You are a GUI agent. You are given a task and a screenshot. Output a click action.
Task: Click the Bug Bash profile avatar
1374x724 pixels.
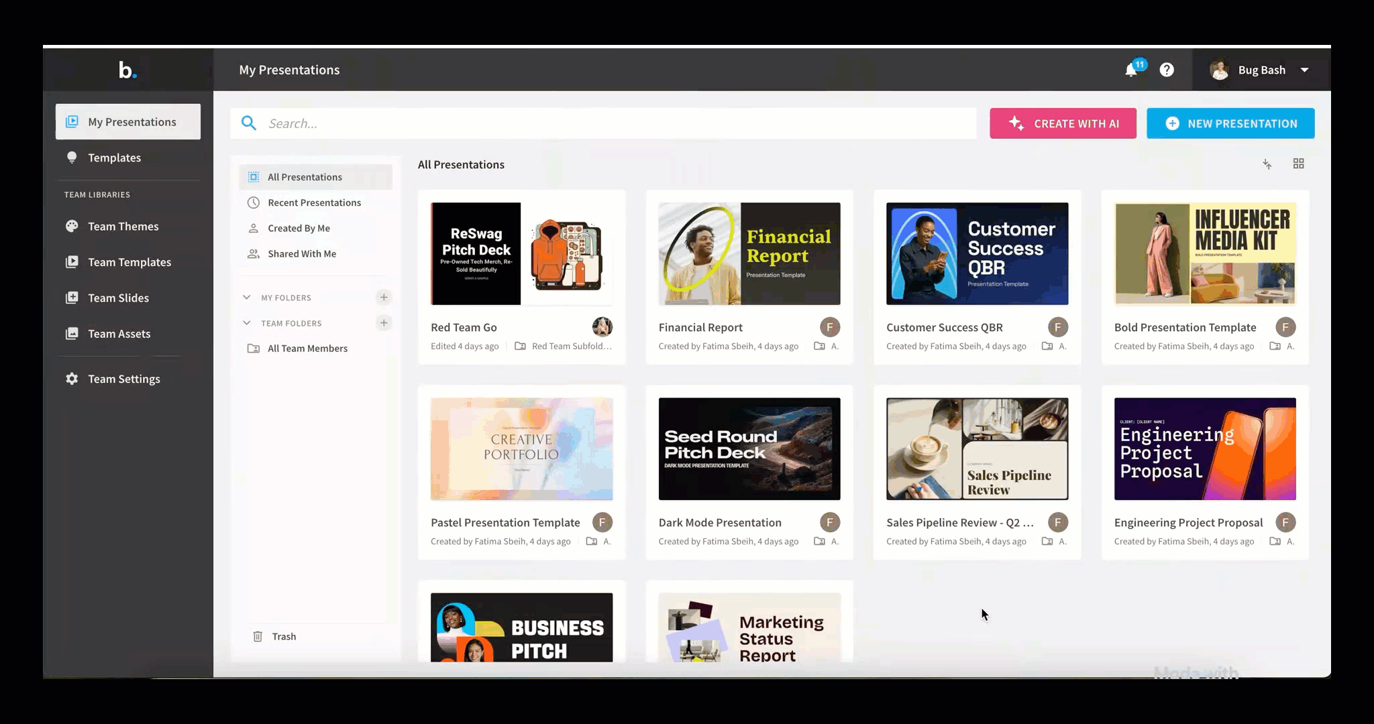[1219, 70]
